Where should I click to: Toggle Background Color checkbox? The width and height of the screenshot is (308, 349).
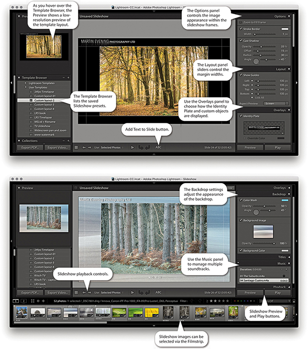241,251
